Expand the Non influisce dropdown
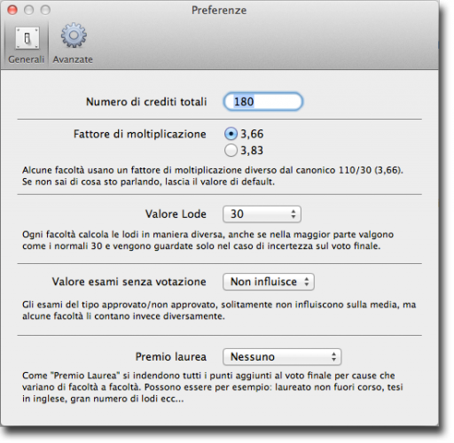Image resolution: width=454 pixels, height=443 pixels. pos(269,282)
